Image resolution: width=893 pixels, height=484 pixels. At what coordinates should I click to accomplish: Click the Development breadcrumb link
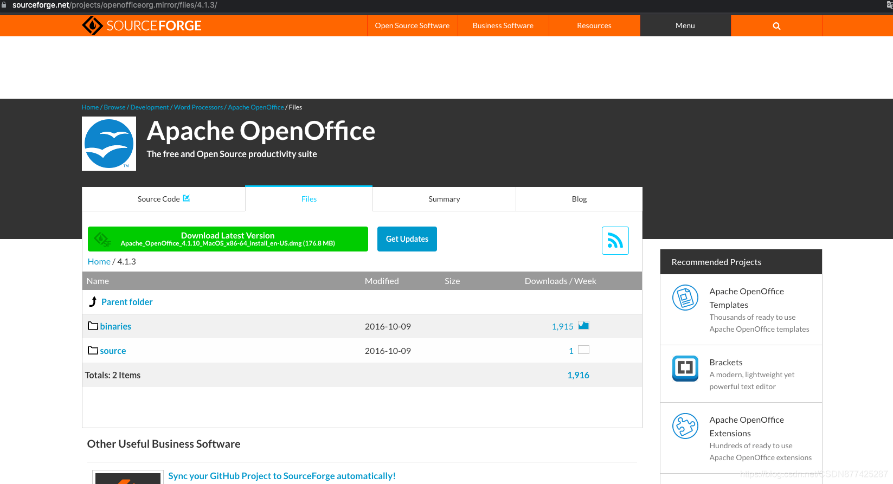[x=150, y=107]
